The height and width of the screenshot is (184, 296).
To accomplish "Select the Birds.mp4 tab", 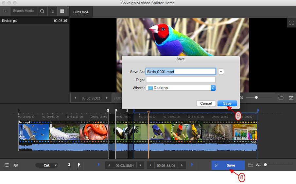I will point(81,12).
